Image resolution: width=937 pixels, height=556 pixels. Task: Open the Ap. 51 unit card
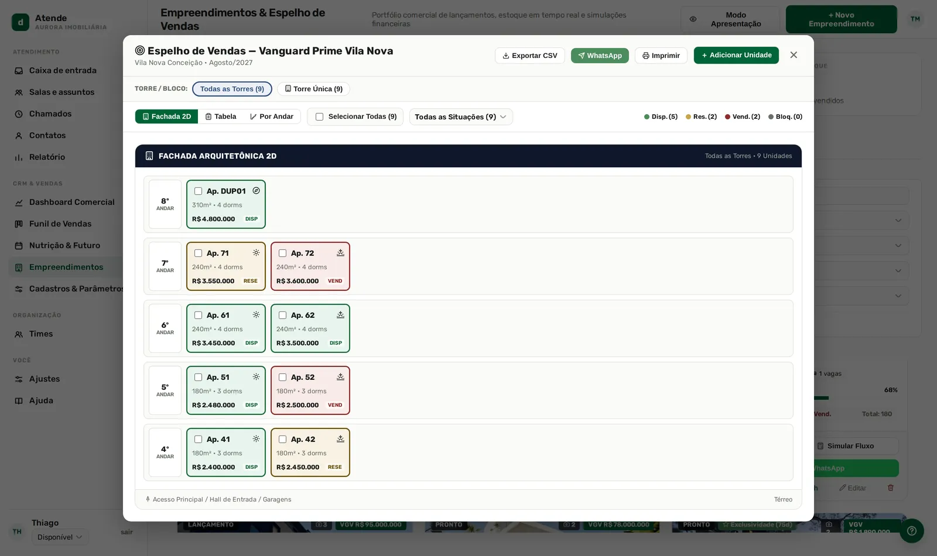(226, 390)
